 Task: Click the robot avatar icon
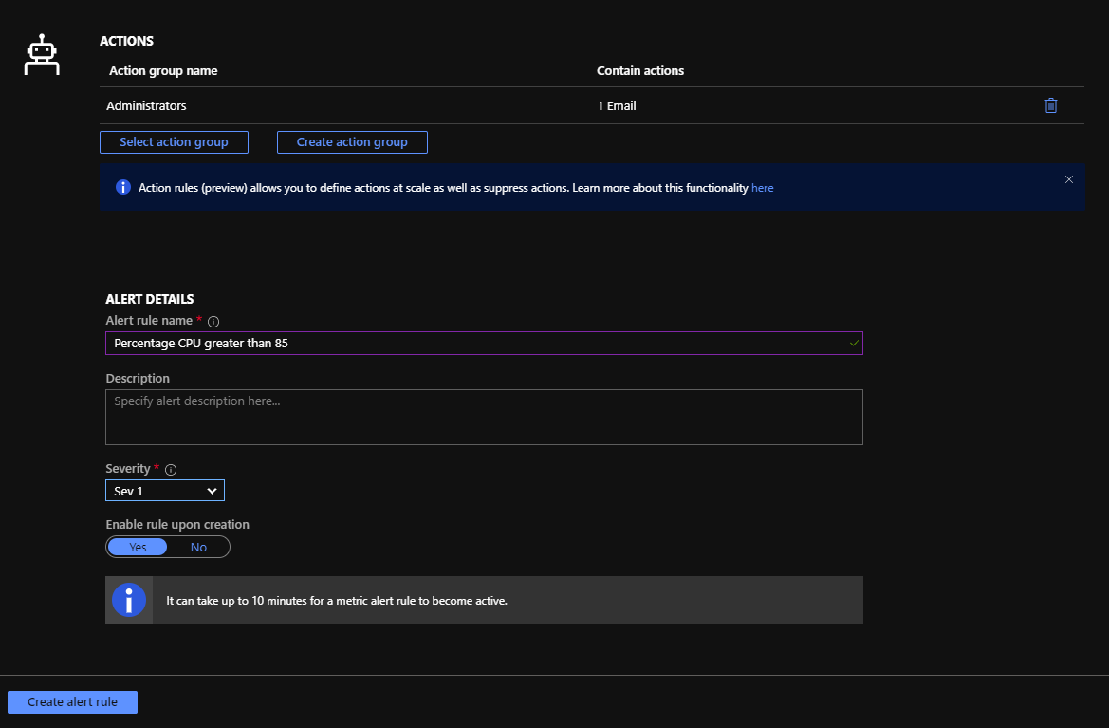point(42,54)
